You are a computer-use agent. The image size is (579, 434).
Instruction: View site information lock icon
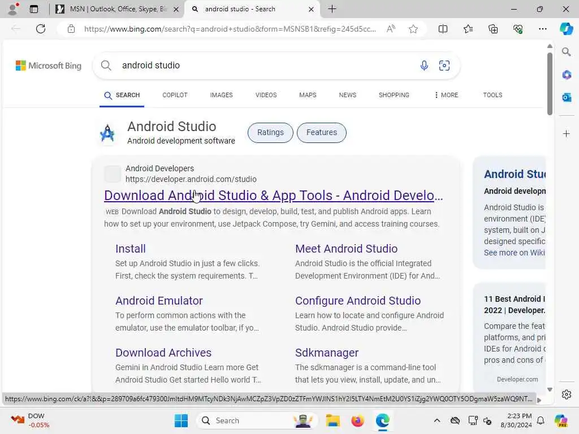click(x=71, y=29)
